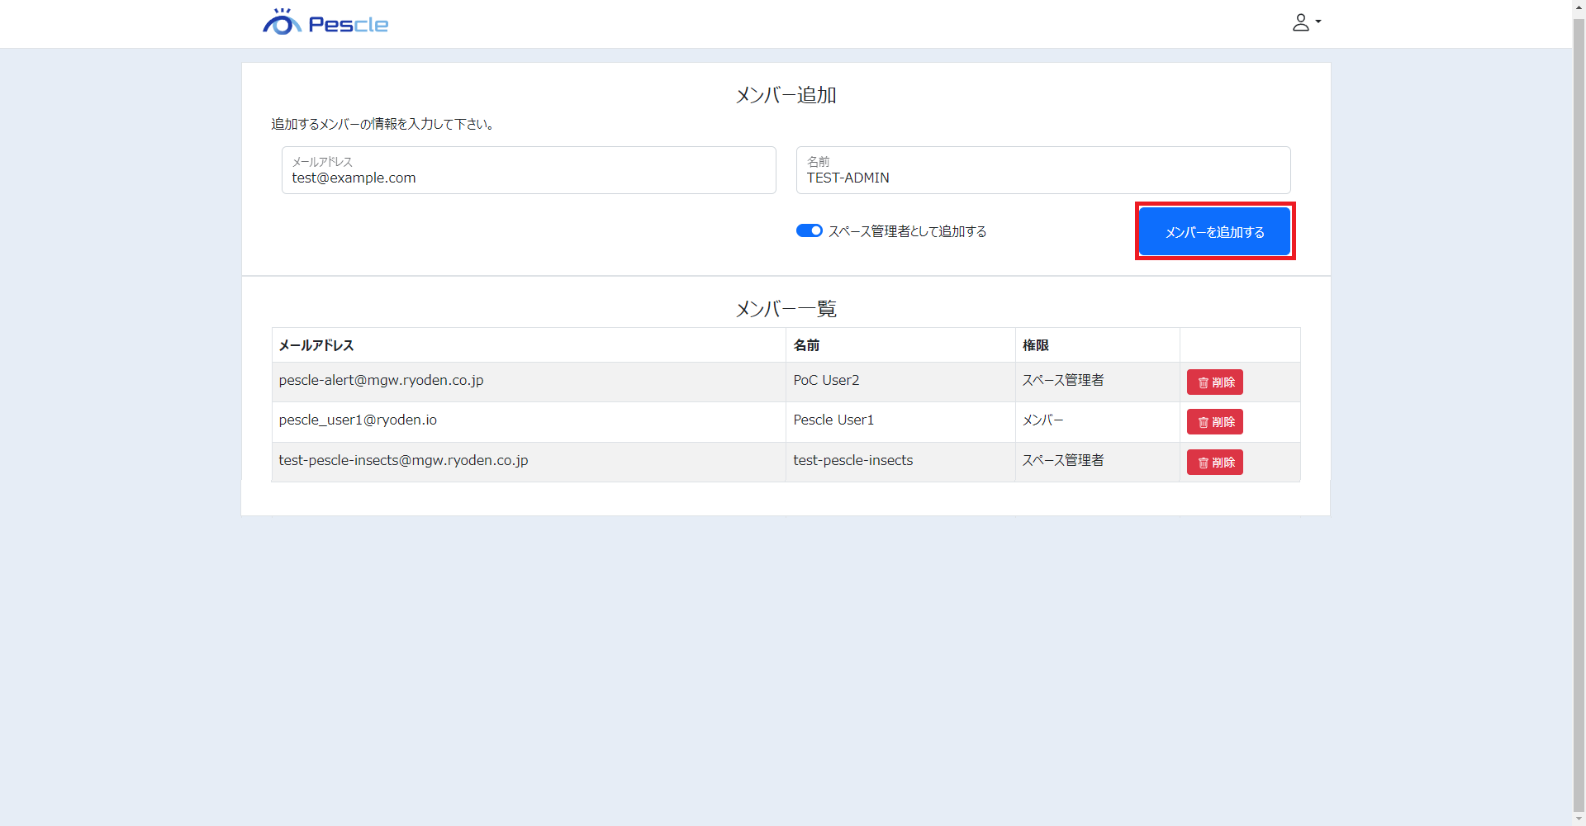Click the 名前 column header in the table

pyautogui.click(x=806, y=345)
